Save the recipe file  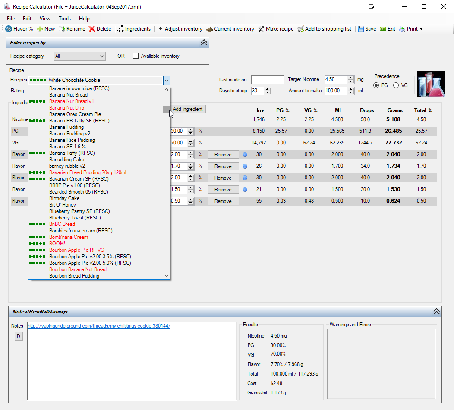click(x=367, y=29)
